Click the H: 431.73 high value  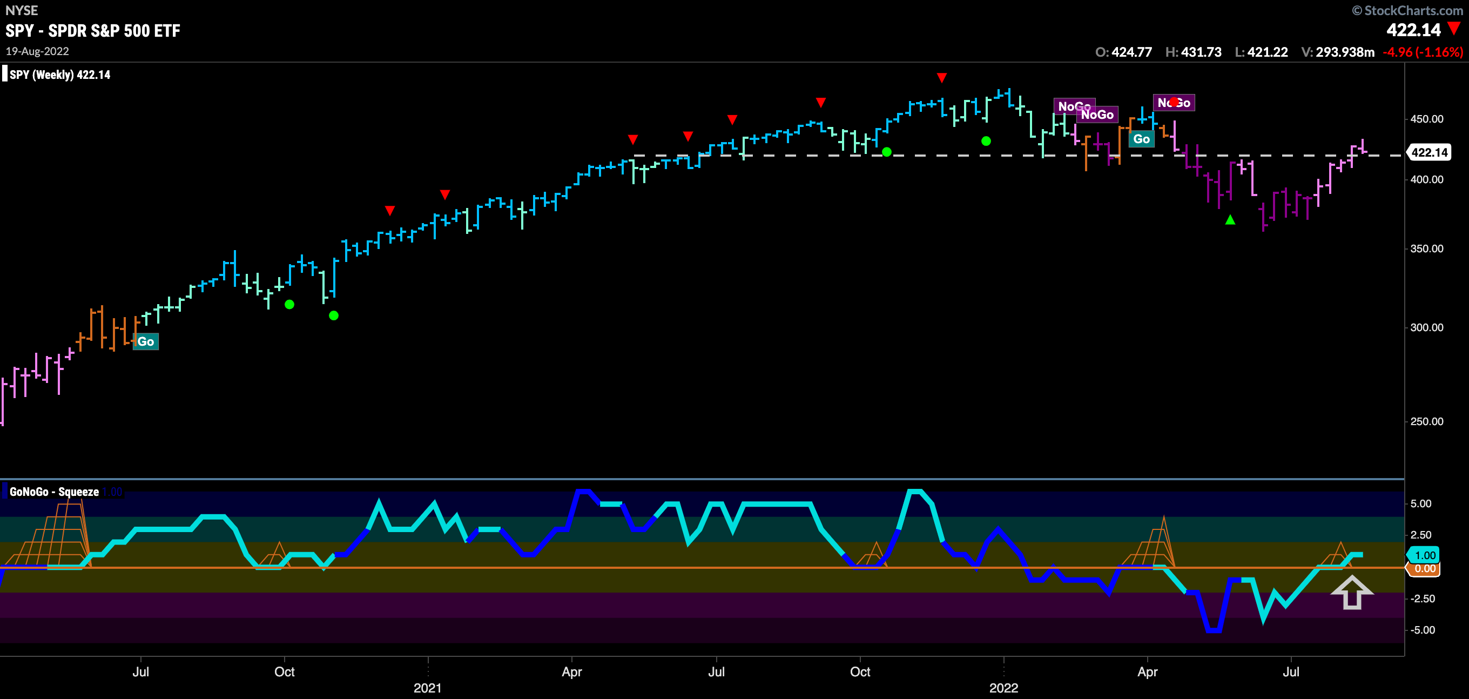1194,52
